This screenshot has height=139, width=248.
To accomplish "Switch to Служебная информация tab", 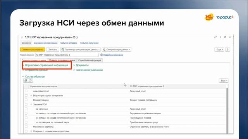I will pos(90,60).
